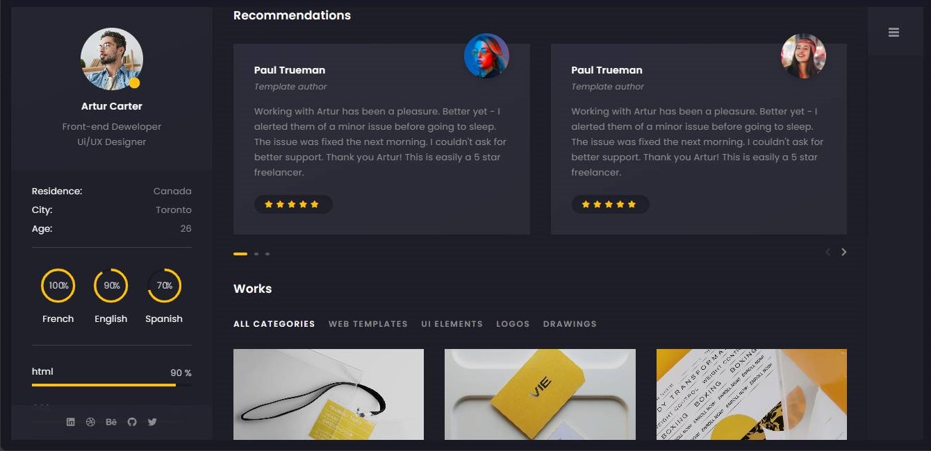Open the Behance profile icon
The width and height of the screenshot is (931, 451).
coord(111,422)
